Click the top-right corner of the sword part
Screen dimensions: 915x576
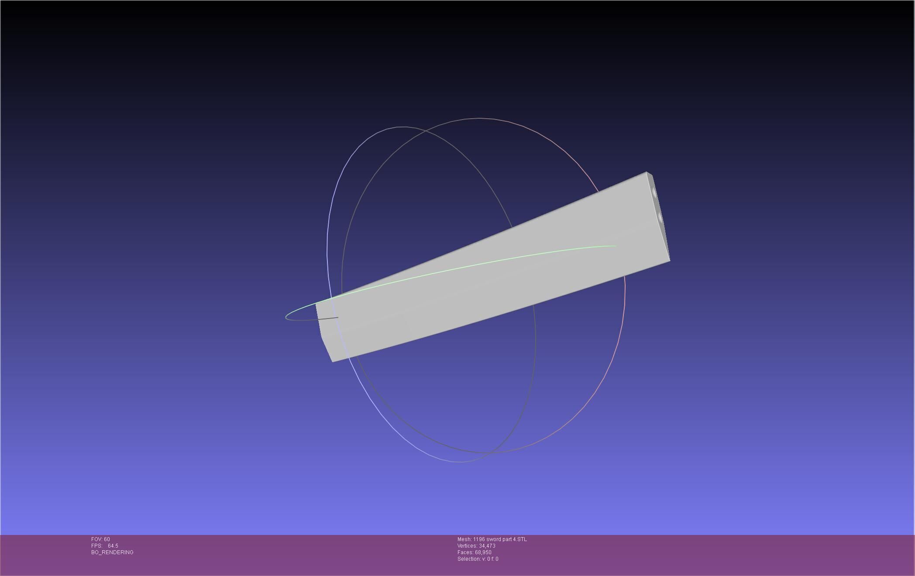[647, 173]
